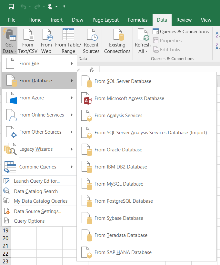Click the insert function fx button
220x265 pixels.
pos(92,70)
